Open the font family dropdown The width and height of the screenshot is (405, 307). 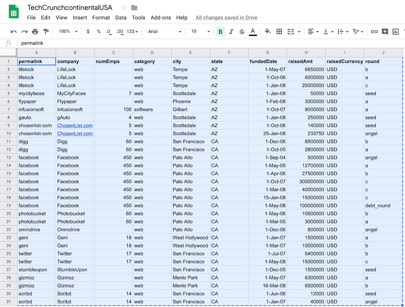162,31
